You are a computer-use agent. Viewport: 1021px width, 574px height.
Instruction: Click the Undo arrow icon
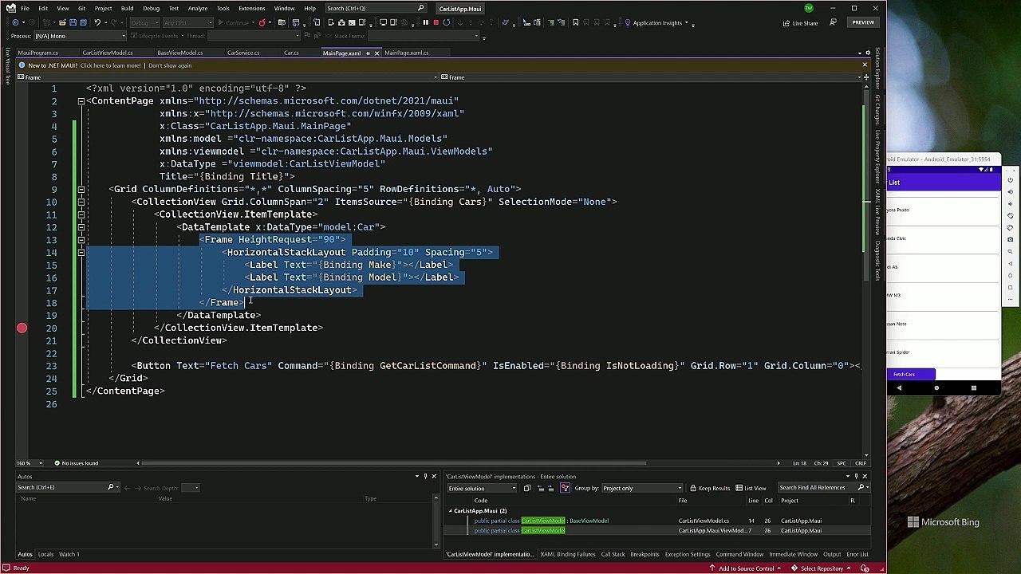coord(97,22)
